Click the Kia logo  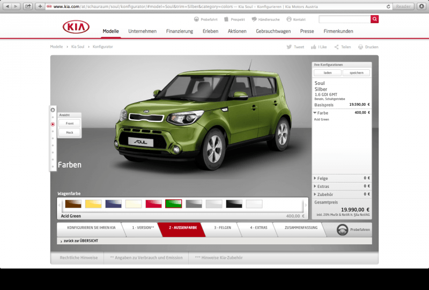[76, 27]
